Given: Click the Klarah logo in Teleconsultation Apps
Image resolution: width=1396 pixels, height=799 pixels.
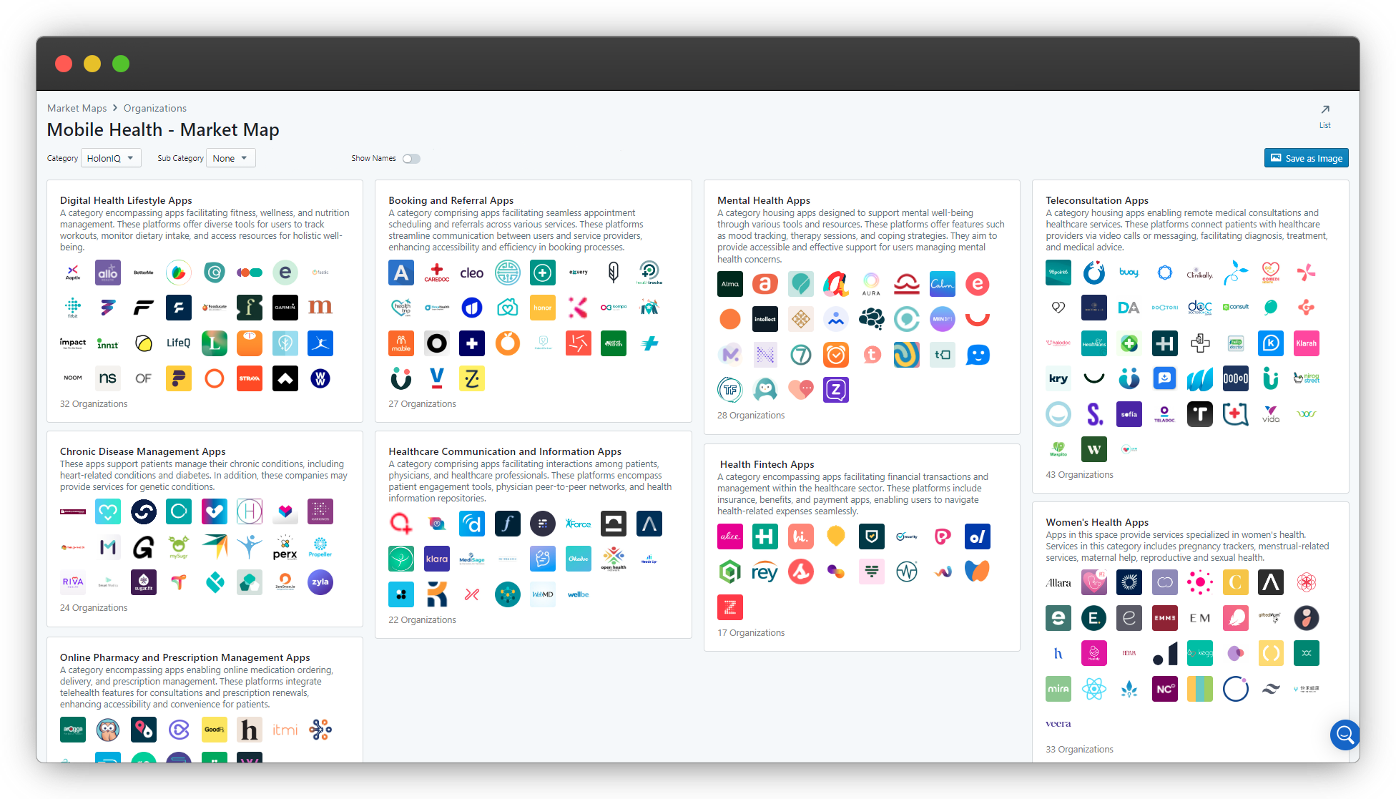Looking at the screenshot, I should coord(1306,343).
